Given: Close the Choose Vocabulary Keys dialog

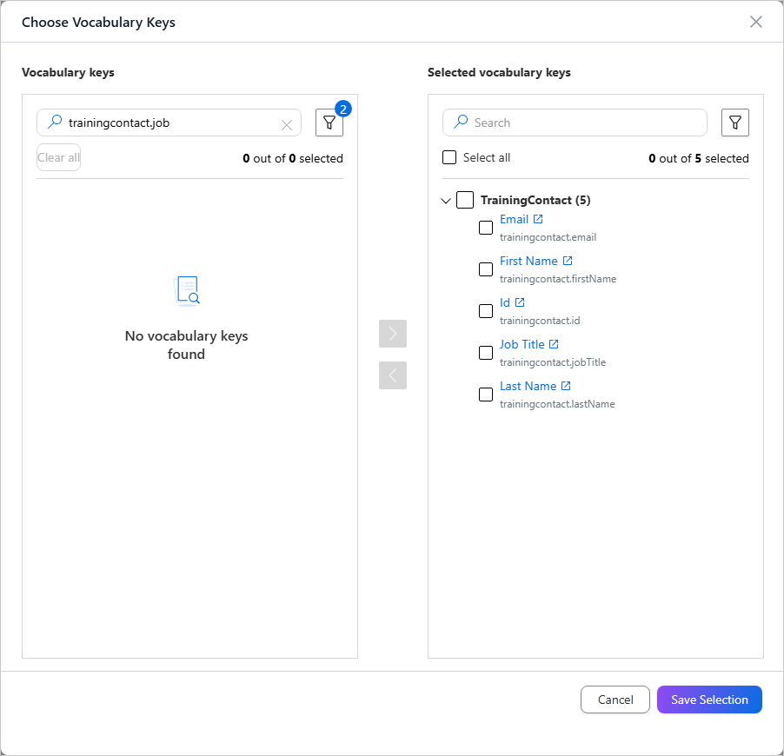Looking at the screenshot, I should pos(756,22).
